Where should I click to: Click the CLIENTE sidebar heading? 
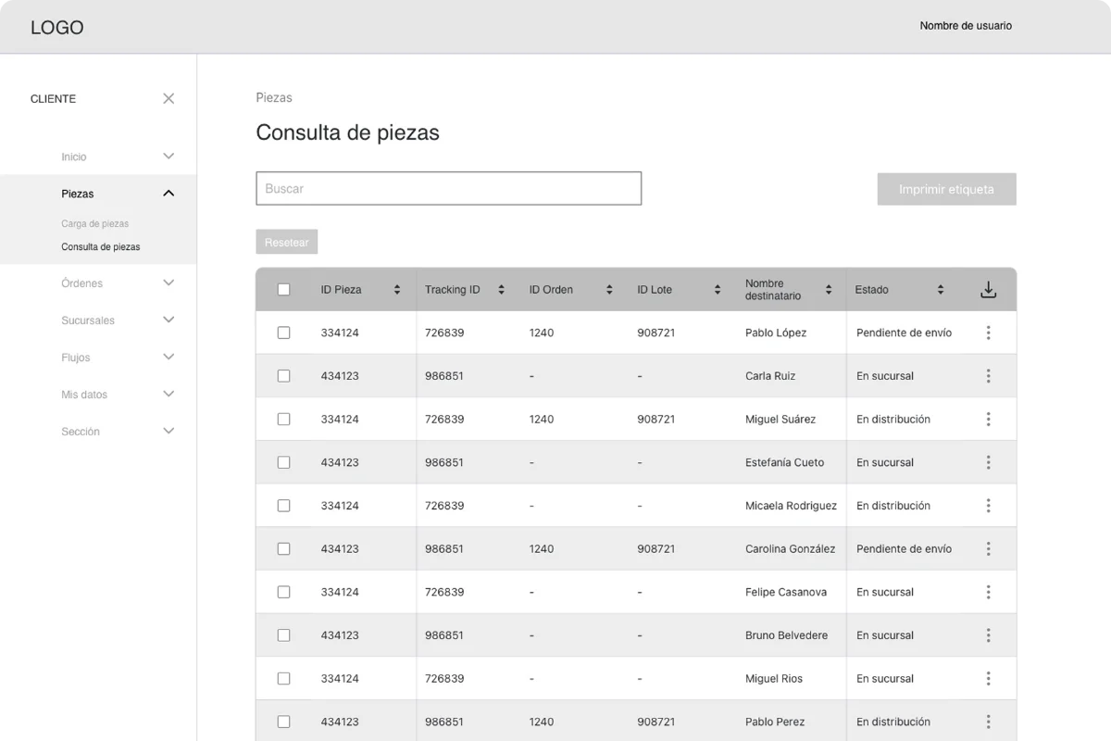[x=54, y=99]
